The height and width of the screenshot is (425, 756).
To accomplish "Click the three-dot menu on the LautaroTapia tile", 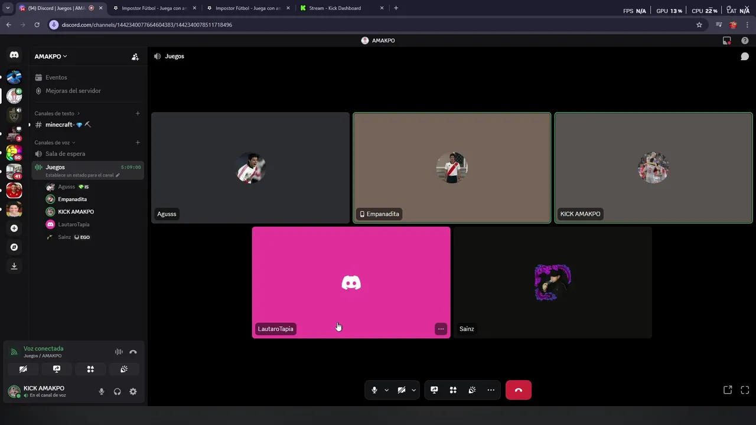I will coord(441,329).
